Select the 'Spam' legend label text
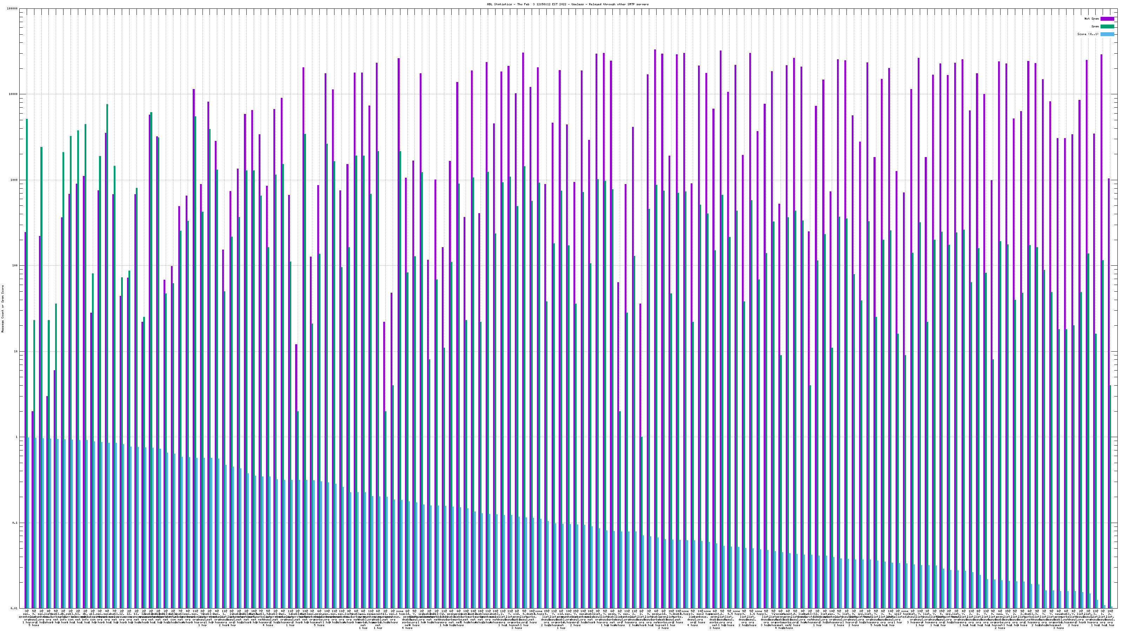 (x=1095, y=27)
